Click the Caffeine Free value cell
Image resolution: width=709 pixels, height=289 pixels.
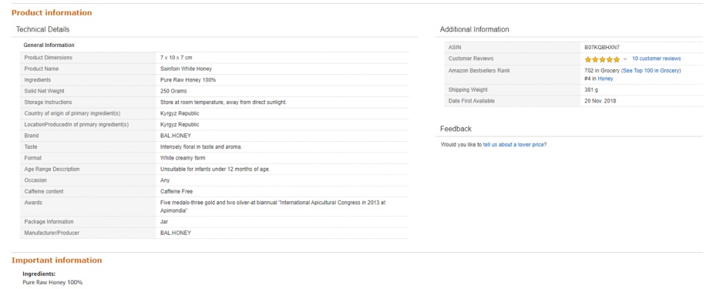click(x=283, y=192)
